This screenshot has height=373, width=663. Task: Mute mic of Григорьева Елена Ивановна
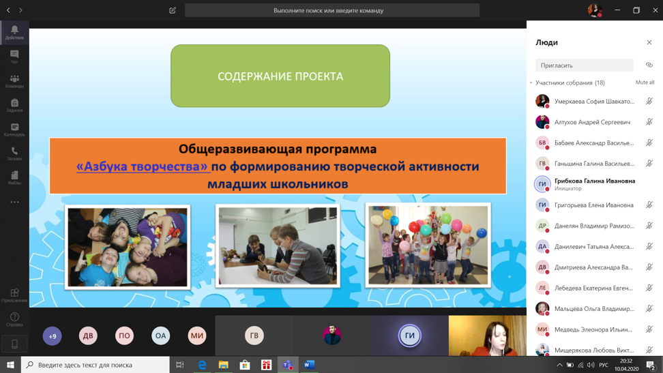[649, 205]
